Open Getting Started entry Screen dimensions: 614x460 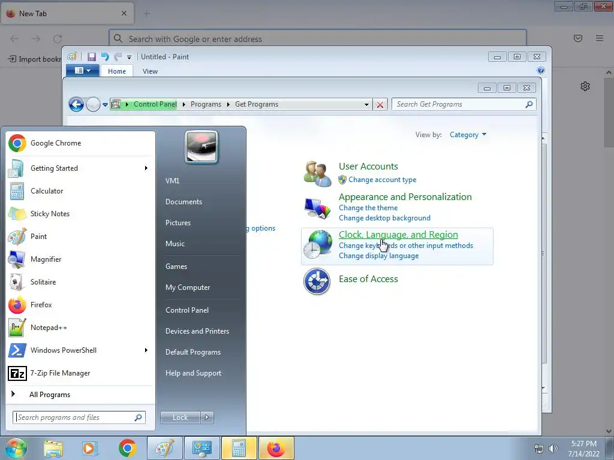(81, 168)
